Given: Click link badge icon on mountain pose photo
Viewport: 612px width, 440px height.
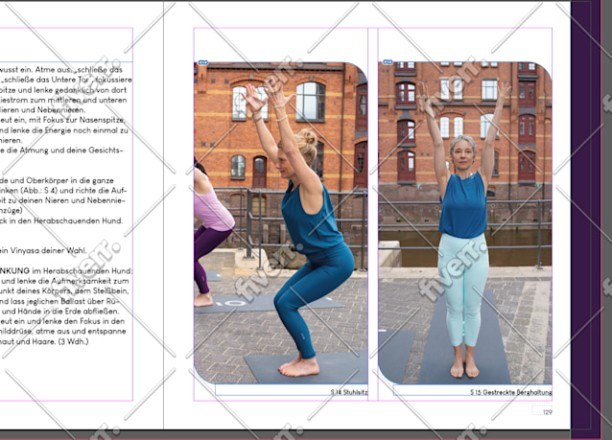Looking at the screenshot, I should (388, 62).
